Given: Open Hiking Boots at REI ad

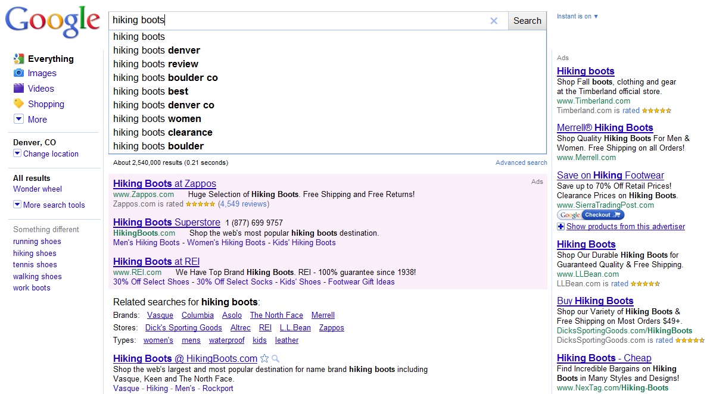Looking at the screenshot, I should [156, 261].
